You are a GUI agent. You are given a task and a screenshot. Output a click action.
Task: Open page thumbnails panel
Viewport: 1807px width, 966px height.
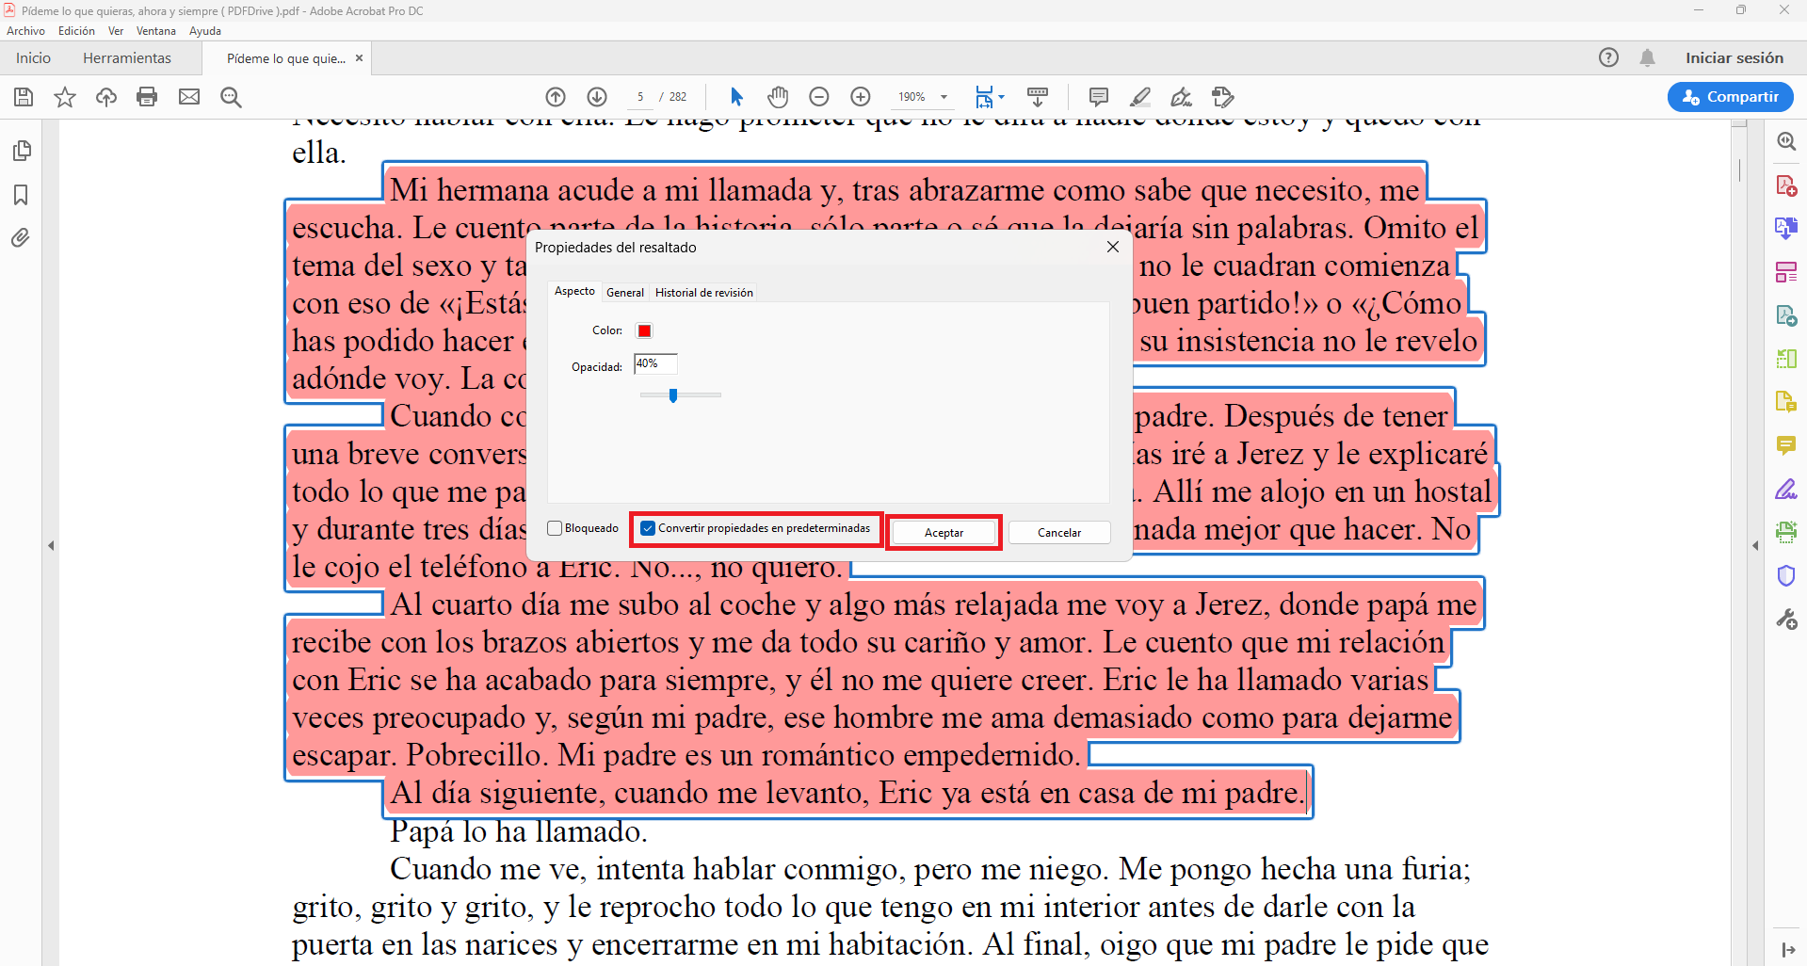pyautogui.click(x=21, y=151)
